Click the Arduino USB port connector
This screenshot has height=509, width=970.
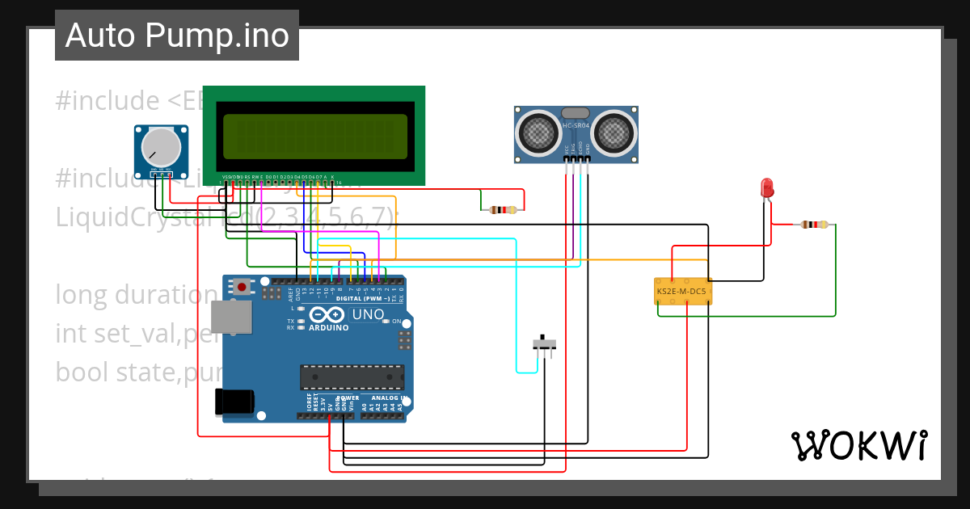click(x=230, y=317)
